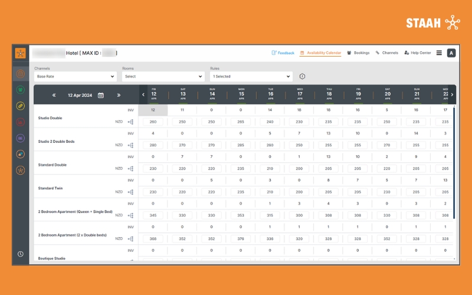Open the yellow link sidebar icon
The width and height of the screenshot is (472, 295).
coord(21,106)
